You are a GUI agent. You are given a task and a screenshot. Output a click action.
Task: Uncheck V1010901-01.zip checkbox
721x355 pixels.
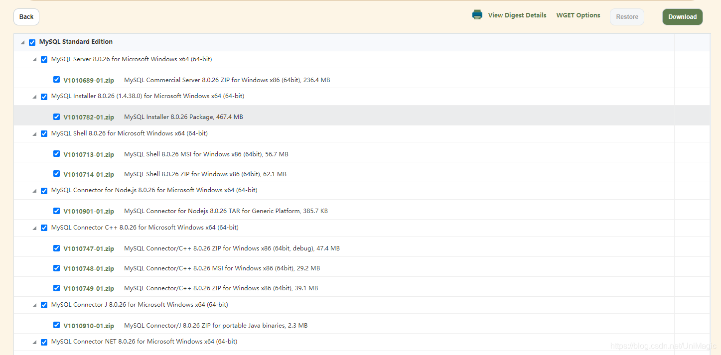(57, 211)
